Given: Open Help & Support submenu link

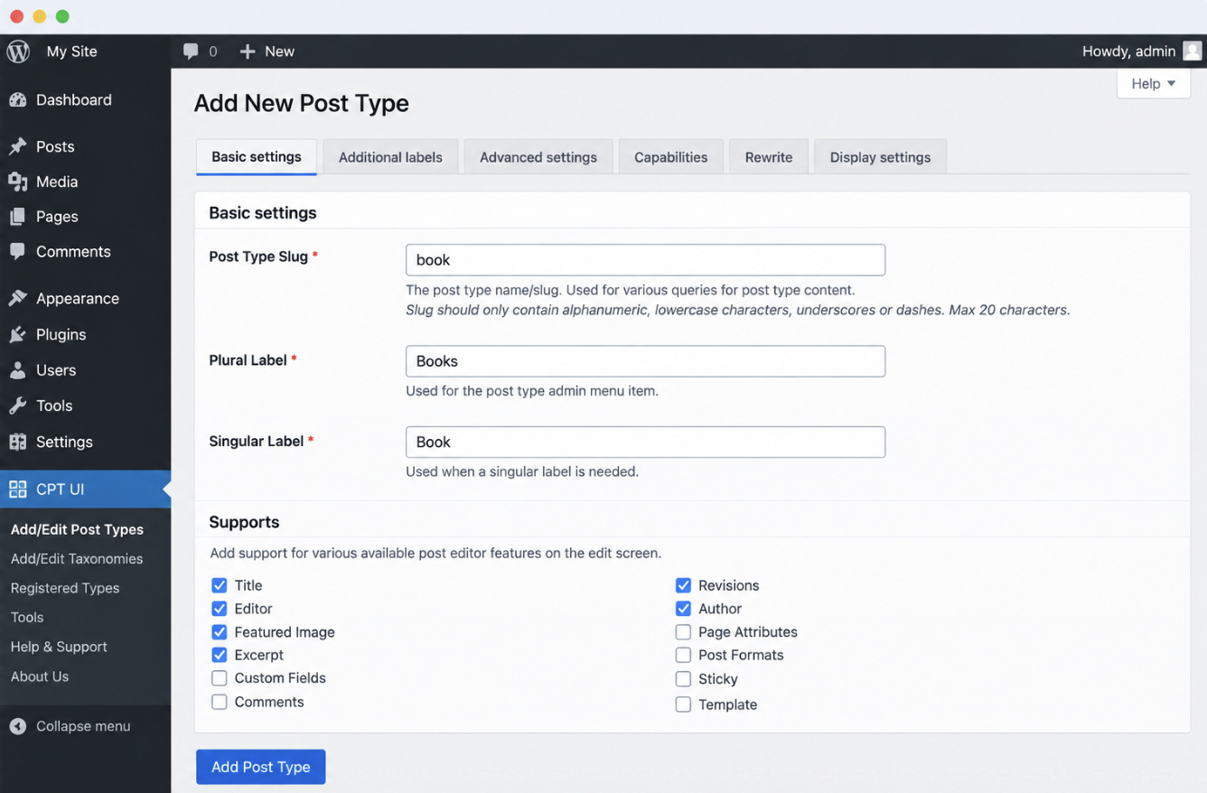Looking at the screenshot, I should 59,647.
